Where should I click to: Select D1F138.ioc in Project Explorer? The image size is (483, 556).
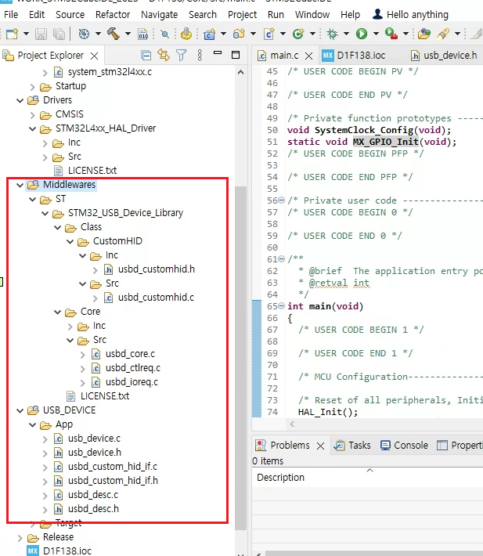click(67, 551)
